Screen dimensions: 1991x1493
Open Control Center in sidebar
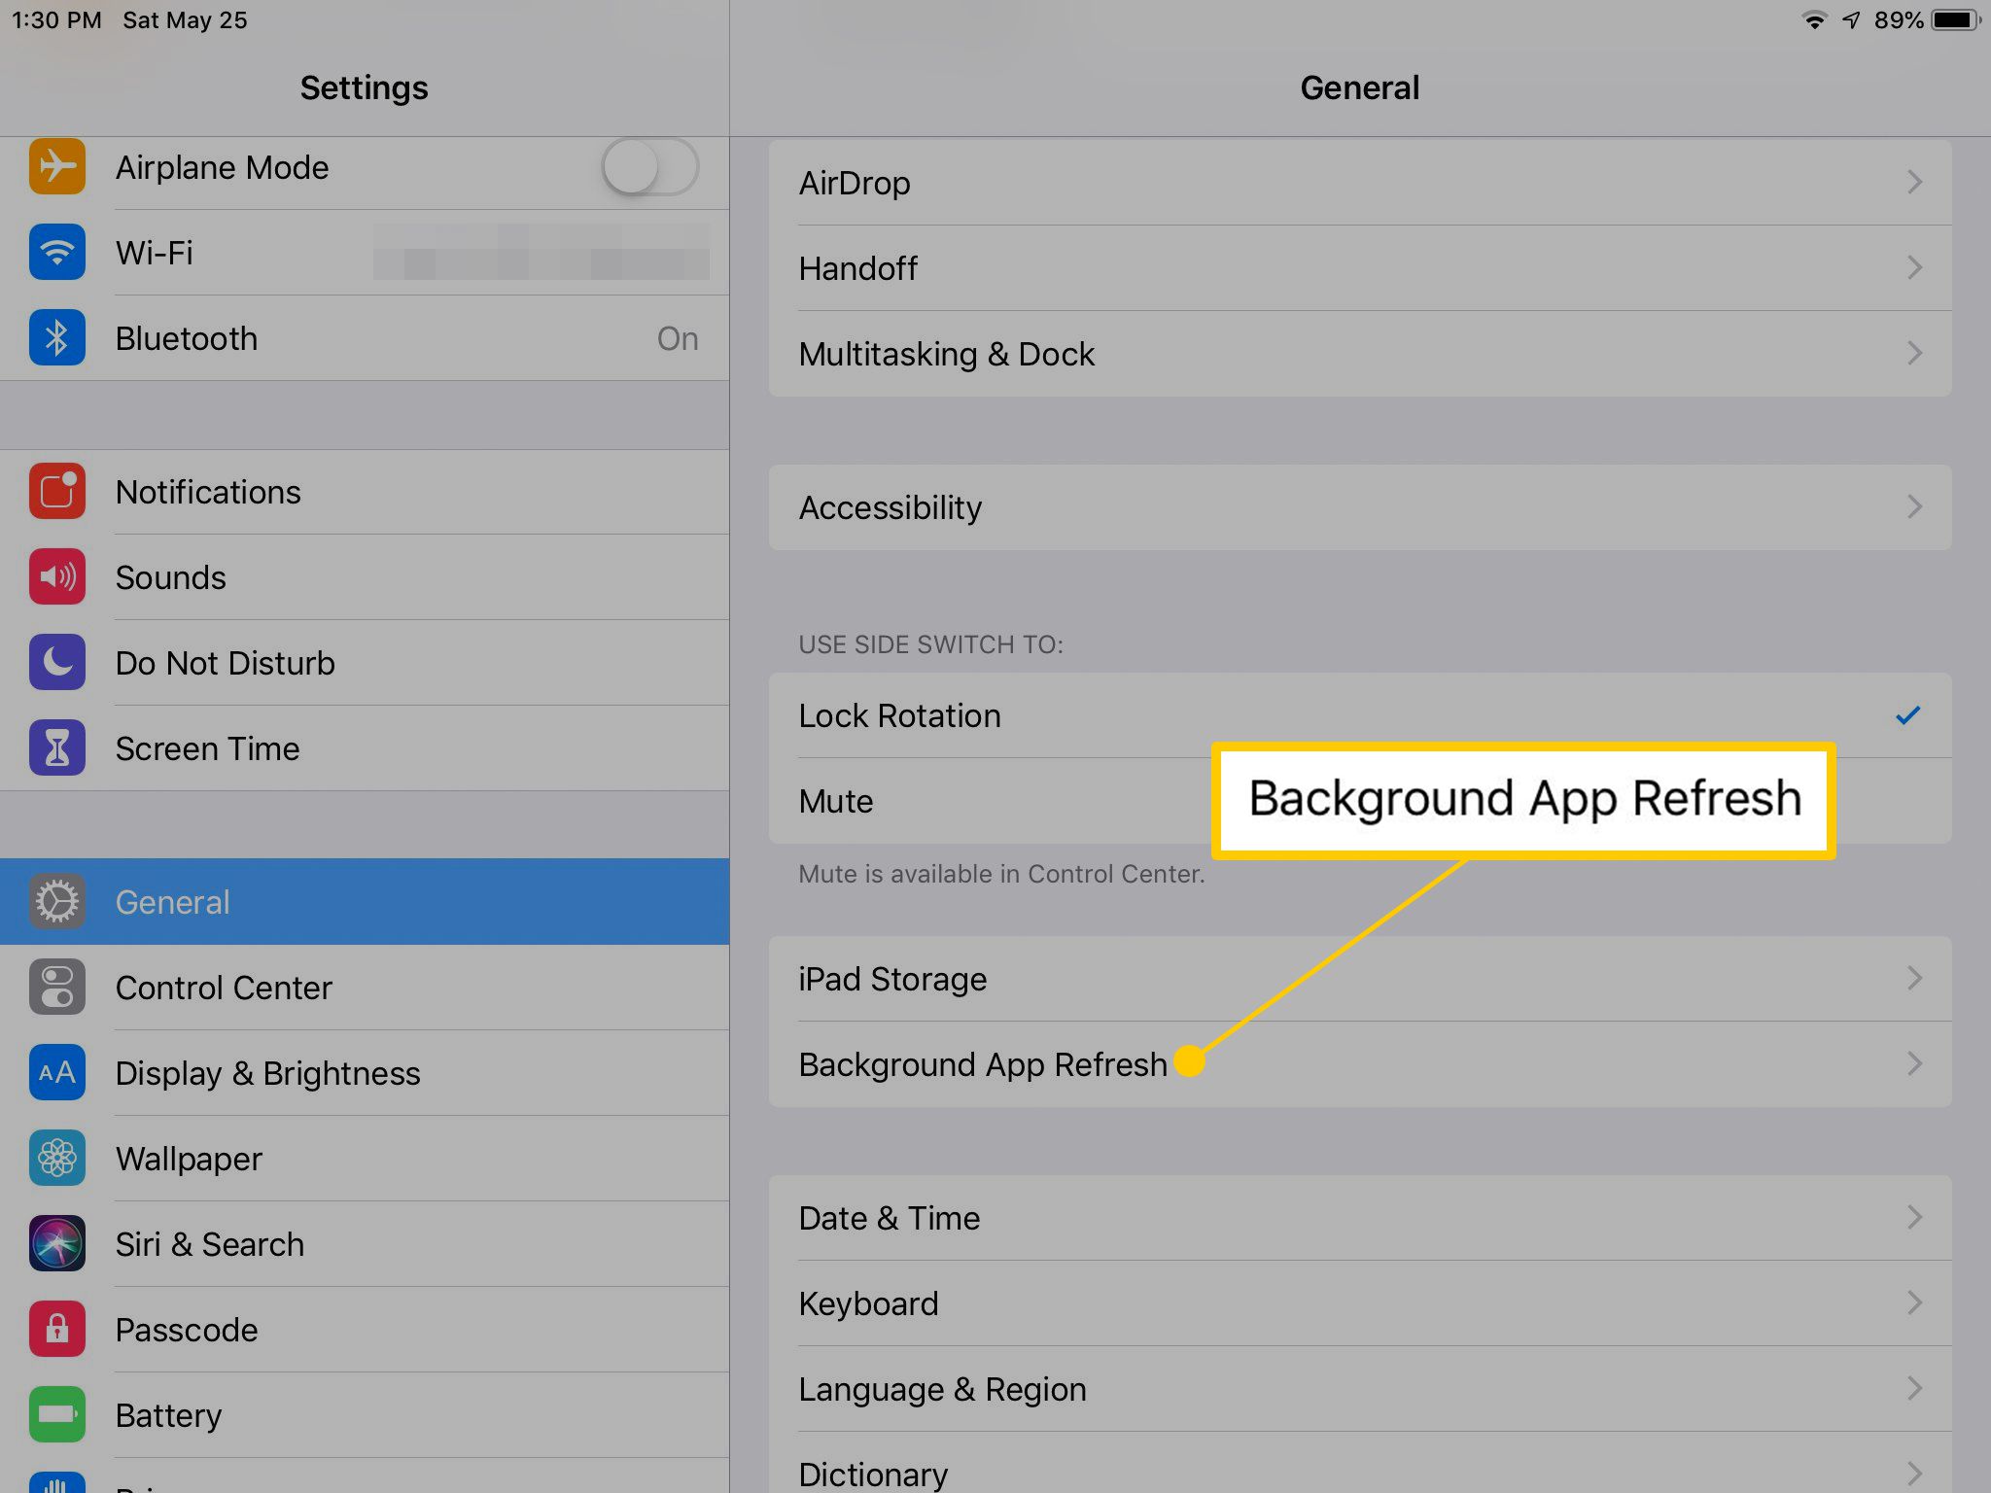pyautogui.click(x=365, y=988)
